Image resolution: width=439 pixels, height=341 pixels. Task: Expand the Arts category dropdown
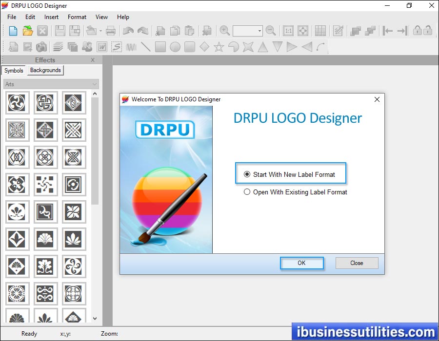coord(95,84)
